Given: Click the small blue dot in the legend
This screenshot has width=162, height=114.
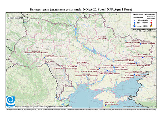Looking at the screenshot, I should [x=134, y=20].
